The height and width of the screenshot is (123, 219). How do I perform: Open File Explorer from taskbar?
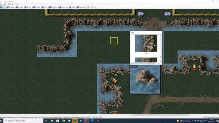(x=52, y=121)
